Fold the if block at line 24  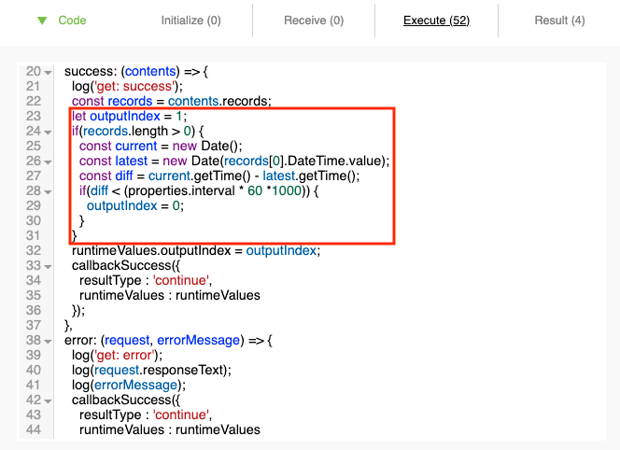tap(48, 132)
